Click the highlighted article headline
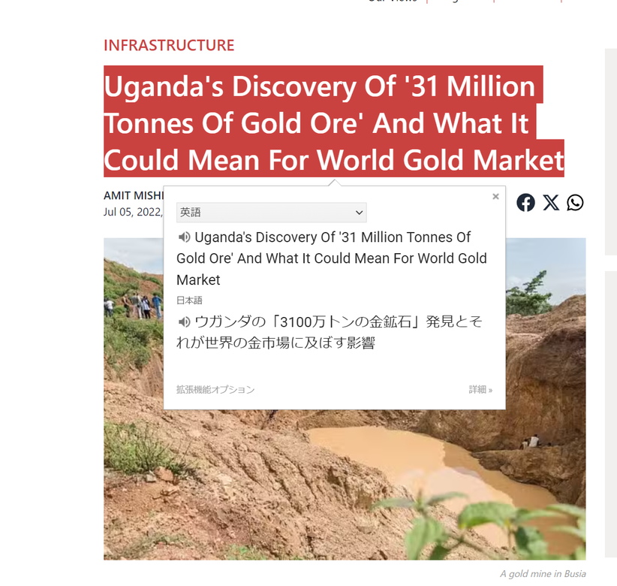The width and height of the screenshot is (617, 586). tap(334, 123)
